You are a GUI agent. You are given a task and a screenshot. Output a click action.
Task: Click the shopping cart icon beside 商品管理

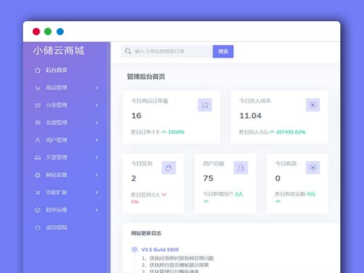[x=38, y=87]
